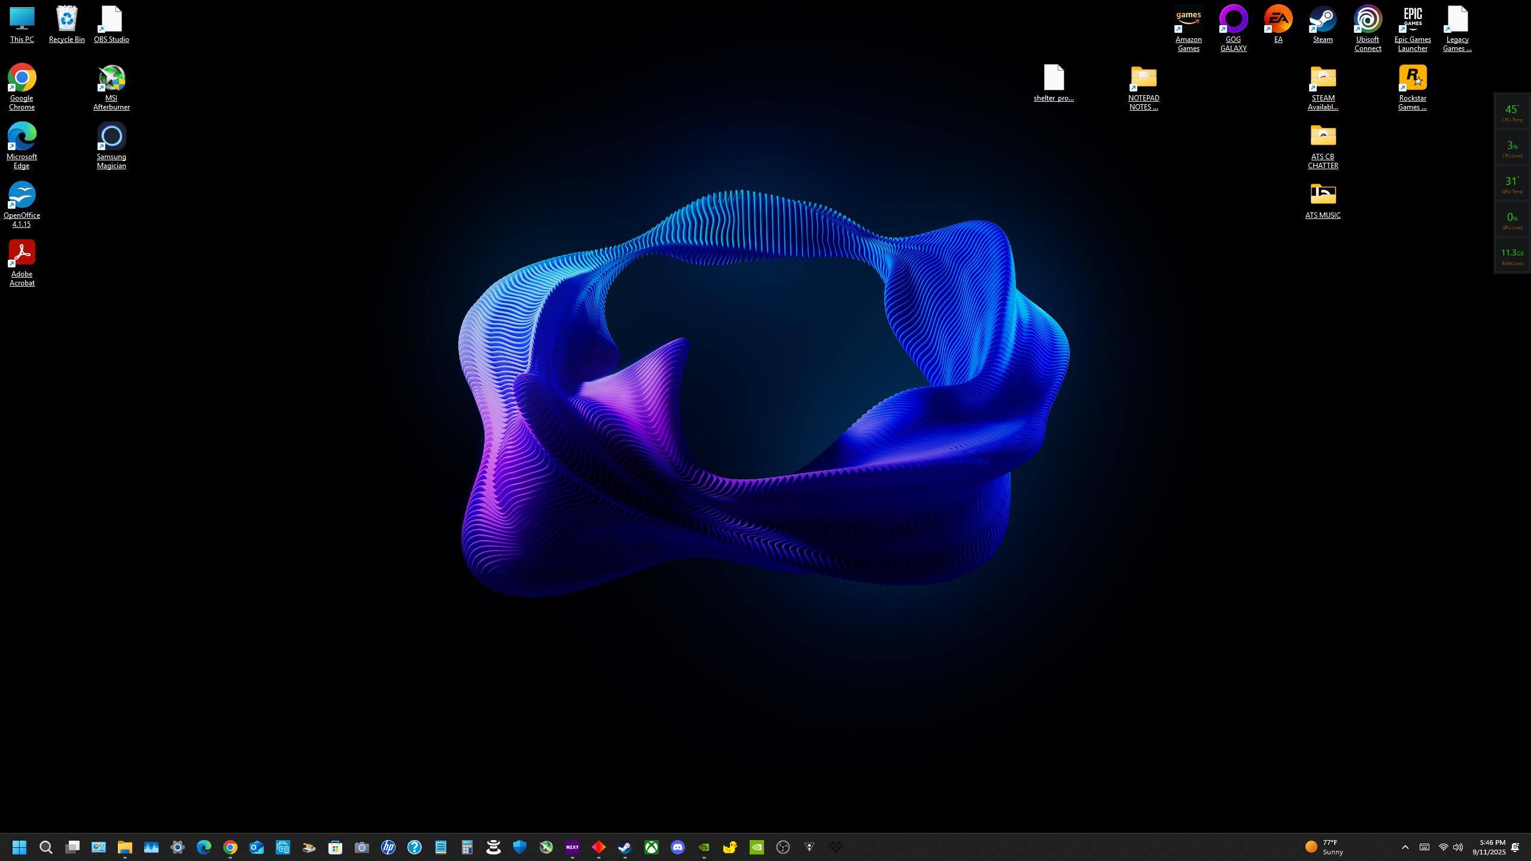Open the 77°F Sunny weather widget
The height and width of the screenshot is (861, 1531).
click(x=1325, y=847)
